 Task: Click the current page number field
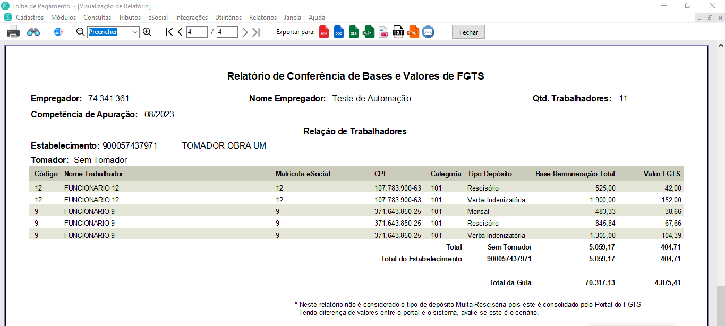tap(197, 32)
